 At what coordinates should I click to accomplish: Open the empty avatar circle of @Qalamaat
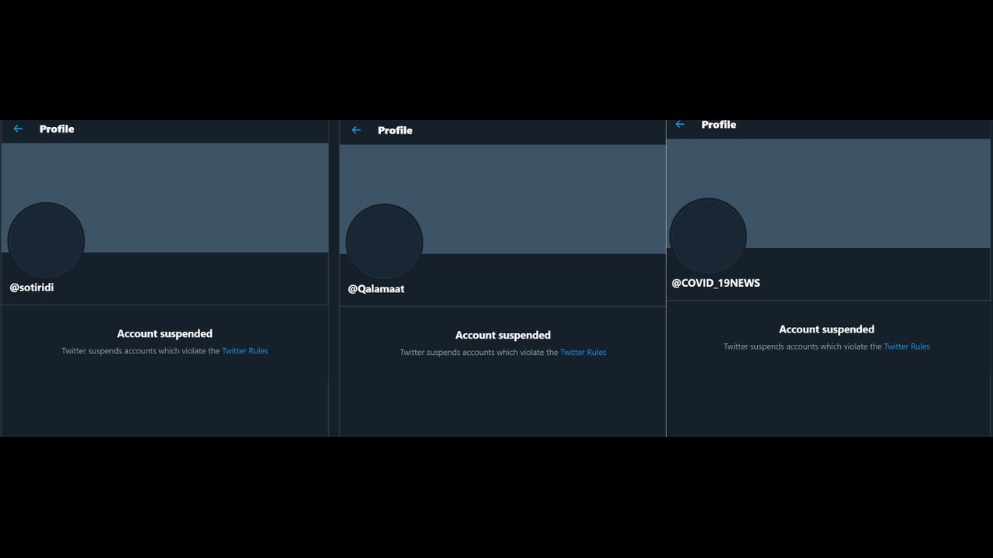[384, 242]
